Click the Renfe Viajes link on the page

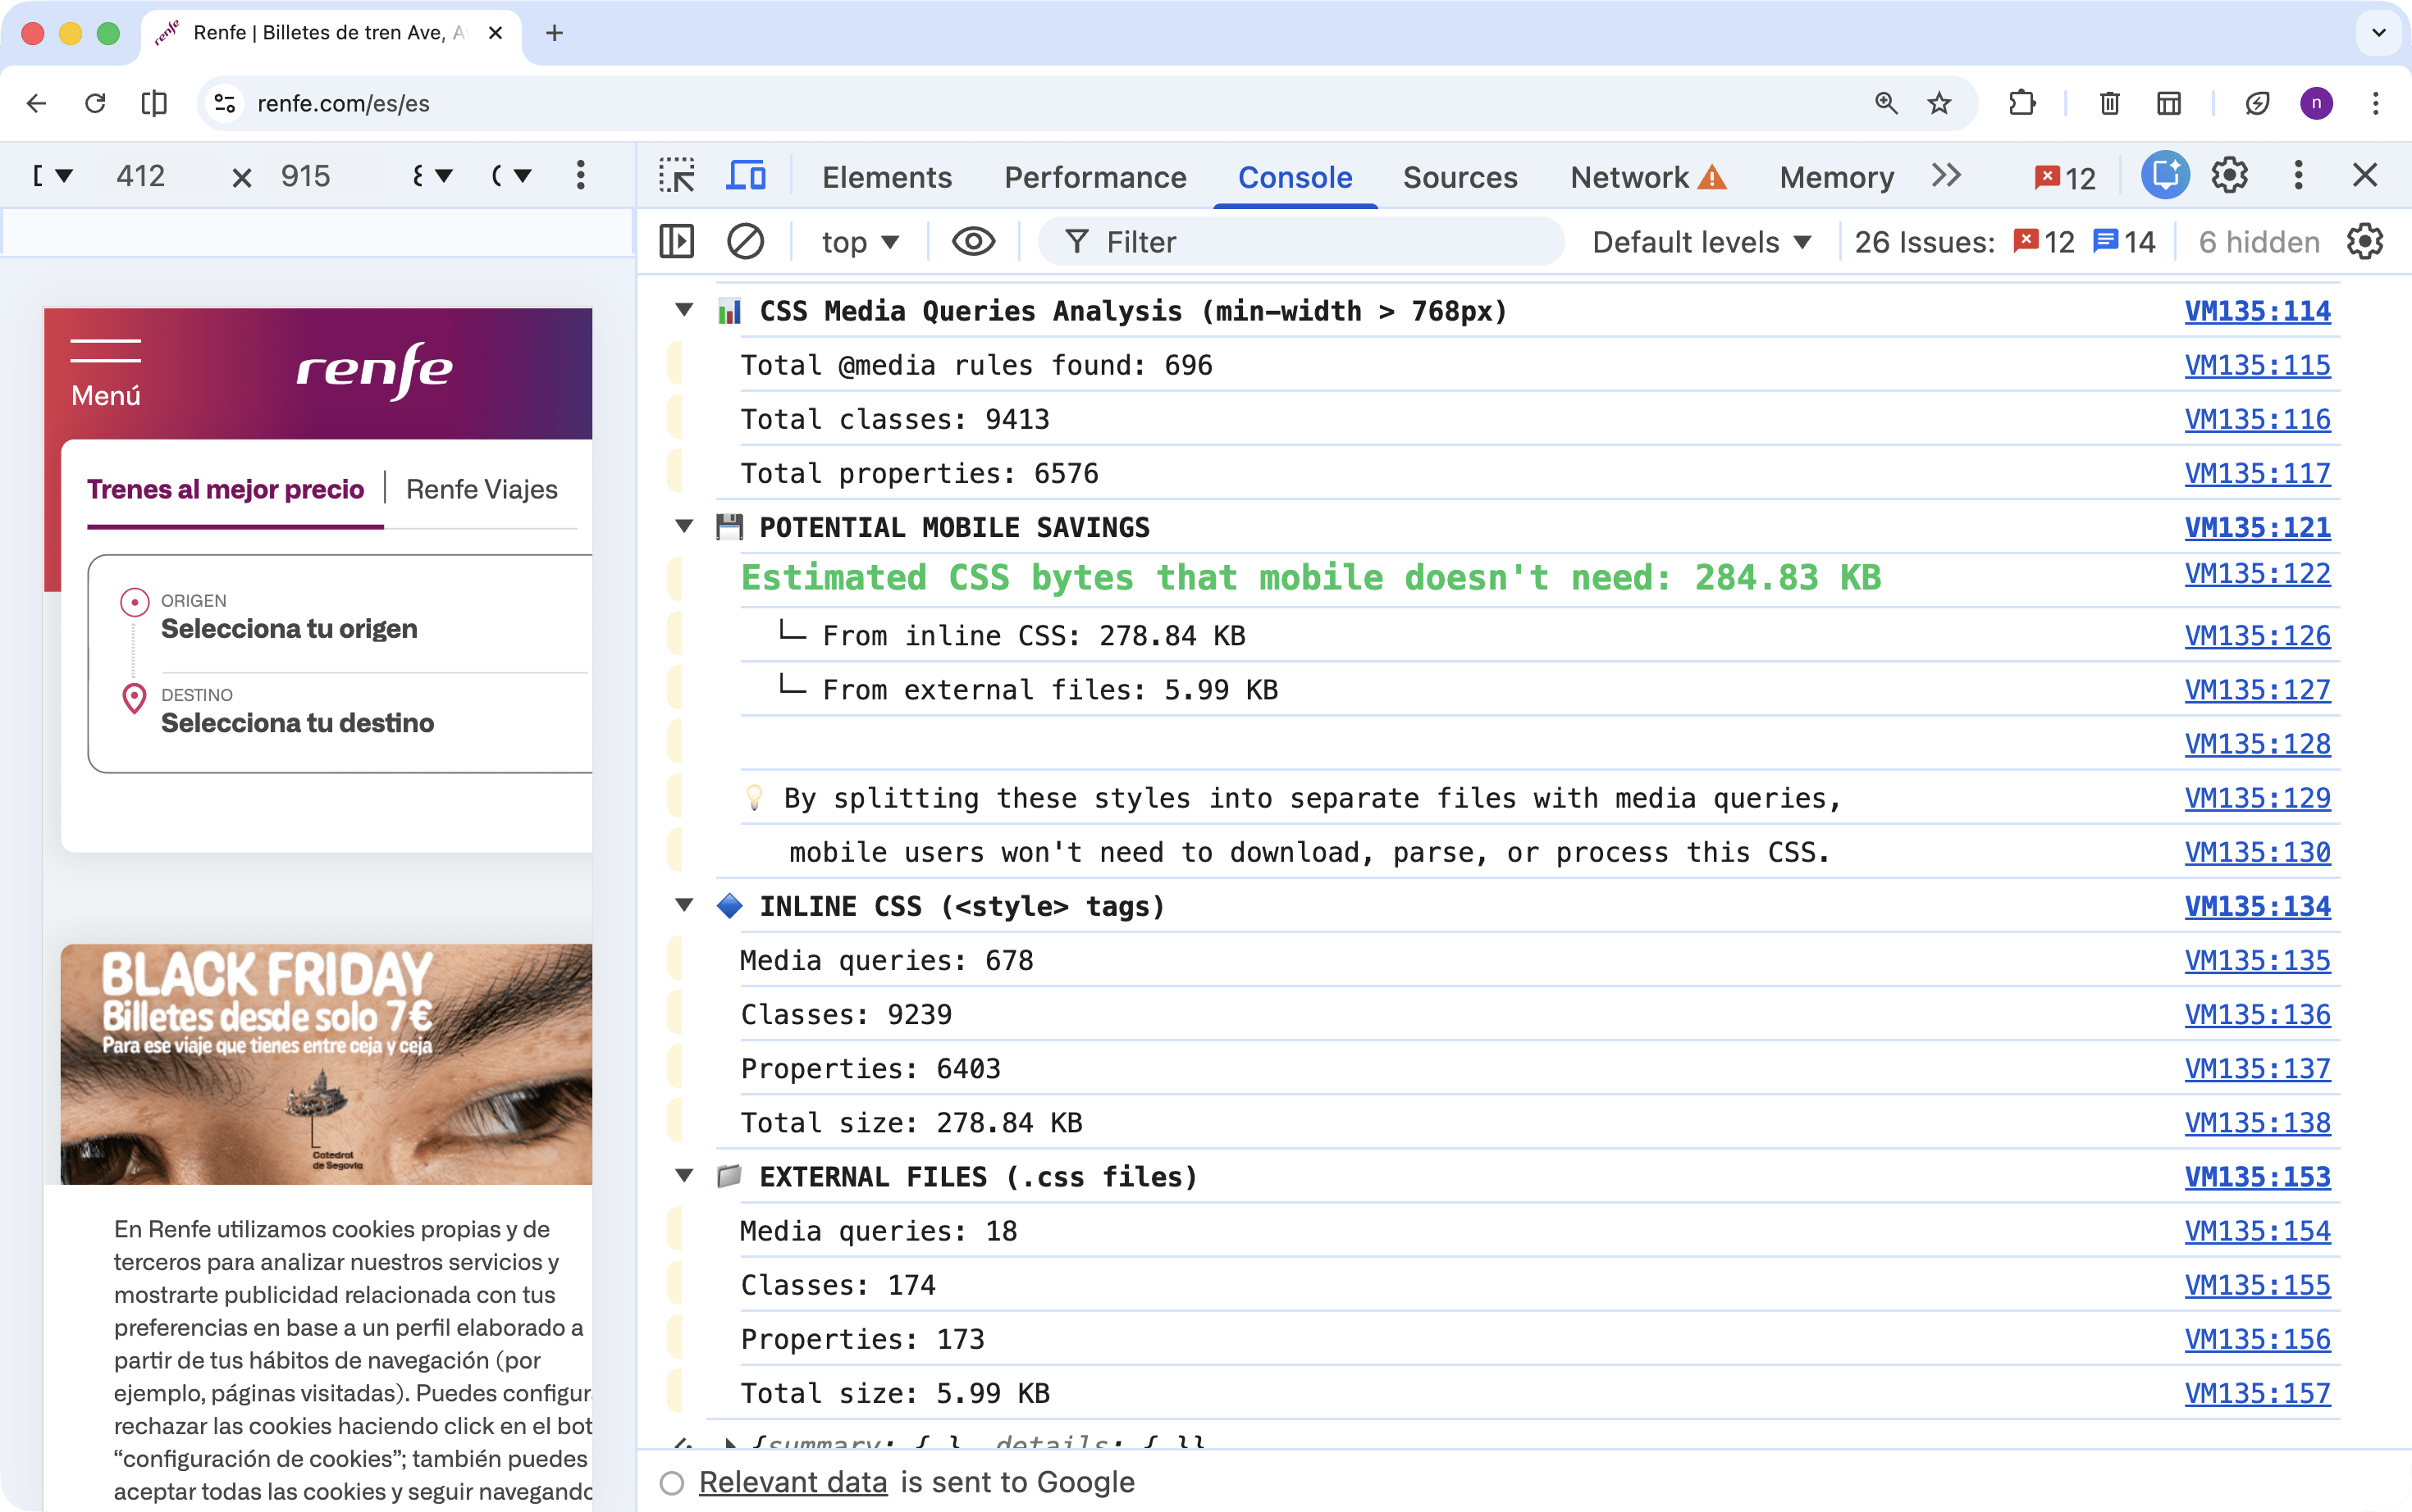[x=482, y=489]
